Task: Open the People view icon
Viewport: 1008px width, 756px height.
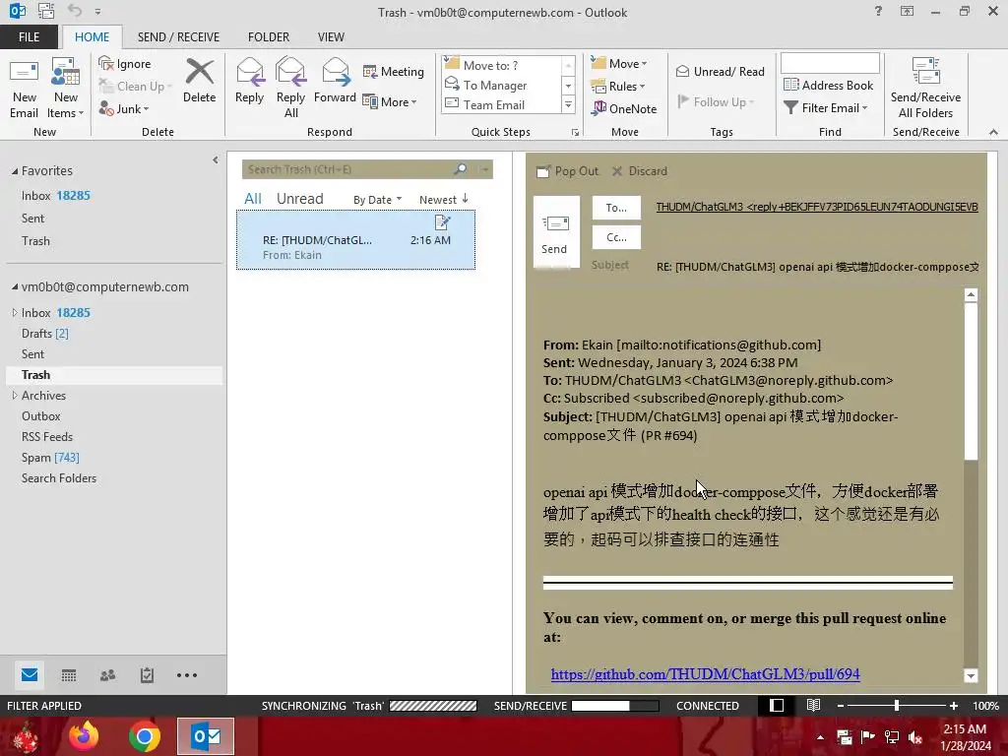Action: click(x=108, y=675)
